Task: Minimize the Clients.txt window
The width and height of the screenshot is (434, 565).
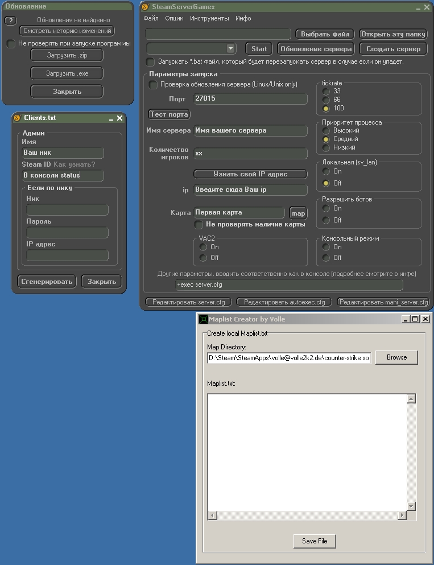Action: [x=111, y=118]
